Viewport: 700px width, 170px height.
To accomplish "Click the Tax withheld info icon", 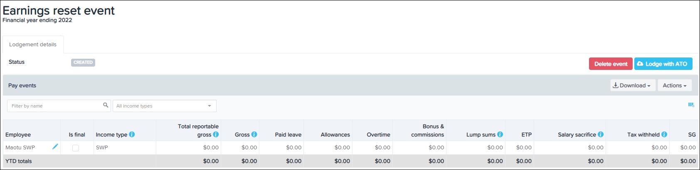I will pyautogui.click(x=664, y=134).
